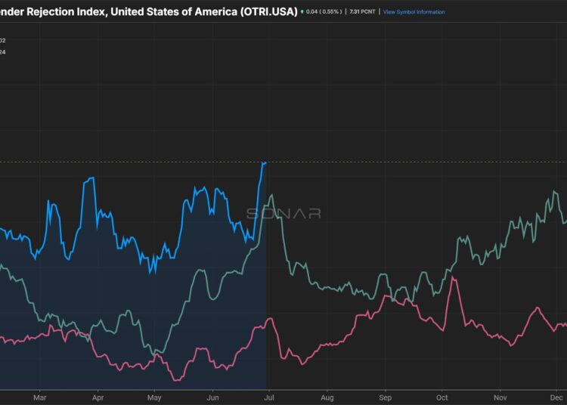Screen dimensions: 567x405
Task: Select the Jun time axis marker
Action: pos(212,397)
